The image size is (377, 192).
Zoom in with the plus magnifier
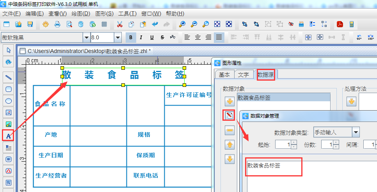182,24
